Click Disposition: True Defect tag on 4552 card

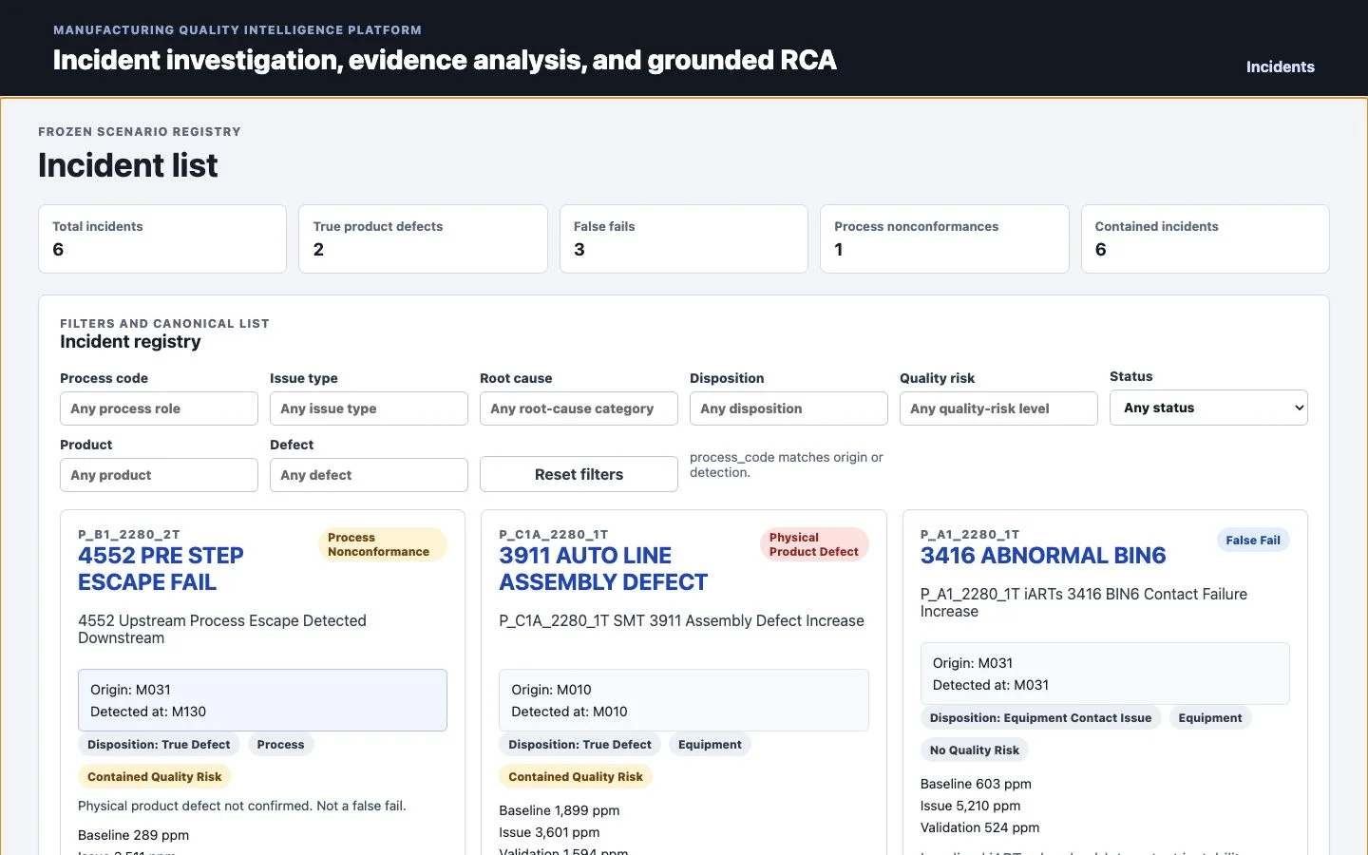click(159, 745)
